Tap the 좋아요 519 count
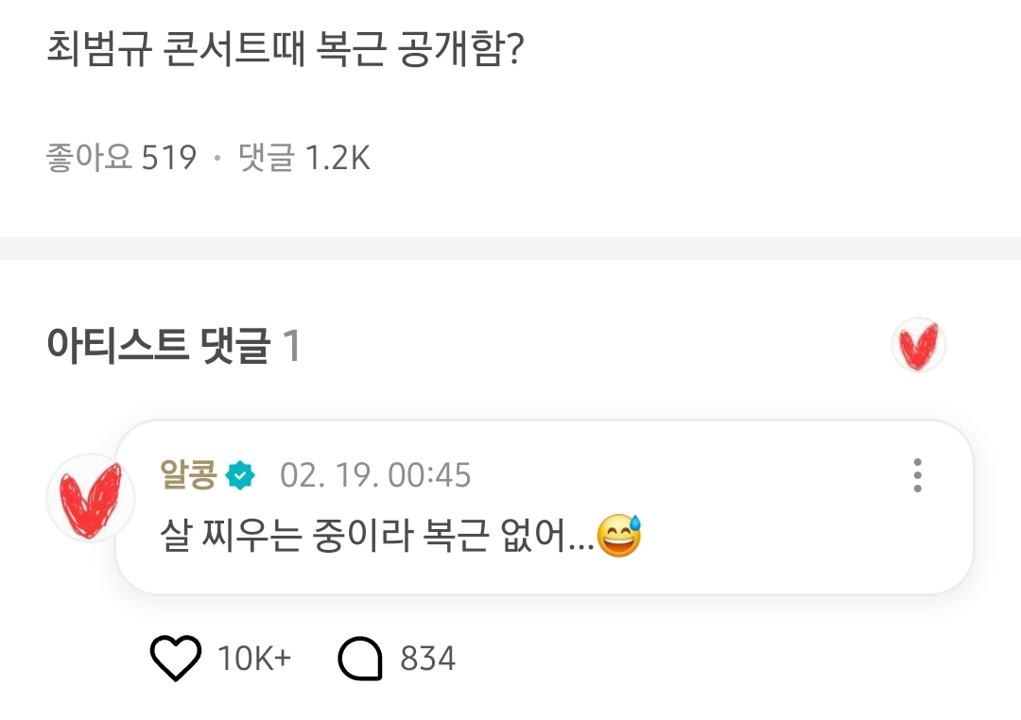The width and height of the screenshot is (1021, 720). pyautogui.click(x=121, y=158)
